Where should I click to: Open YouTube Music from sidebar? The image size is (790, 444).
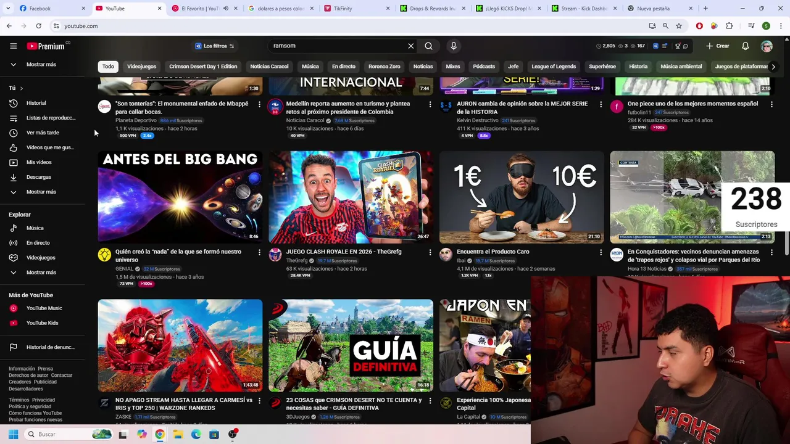[x=43, y=308]
